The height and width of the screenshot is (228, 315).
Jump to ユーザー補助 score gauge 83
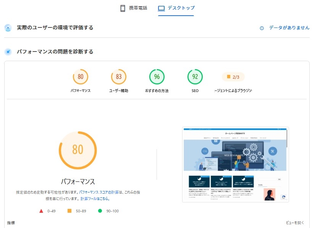(x=119, y=77)
